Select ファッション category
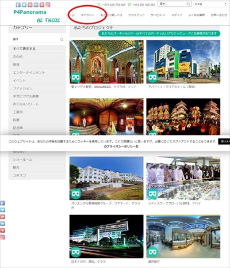 tap(37, 88)
